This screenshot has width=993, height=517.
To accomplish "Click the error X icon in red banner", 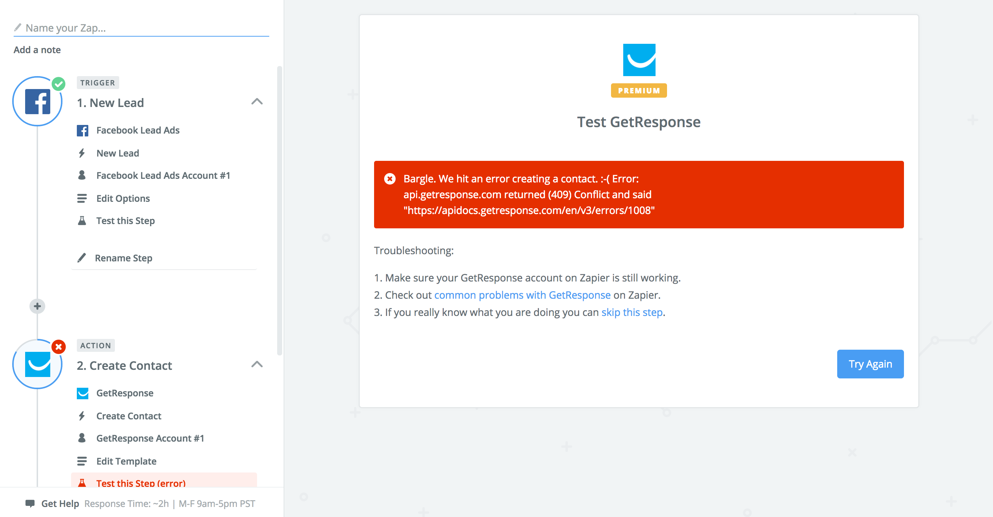I will click(390, 179).
